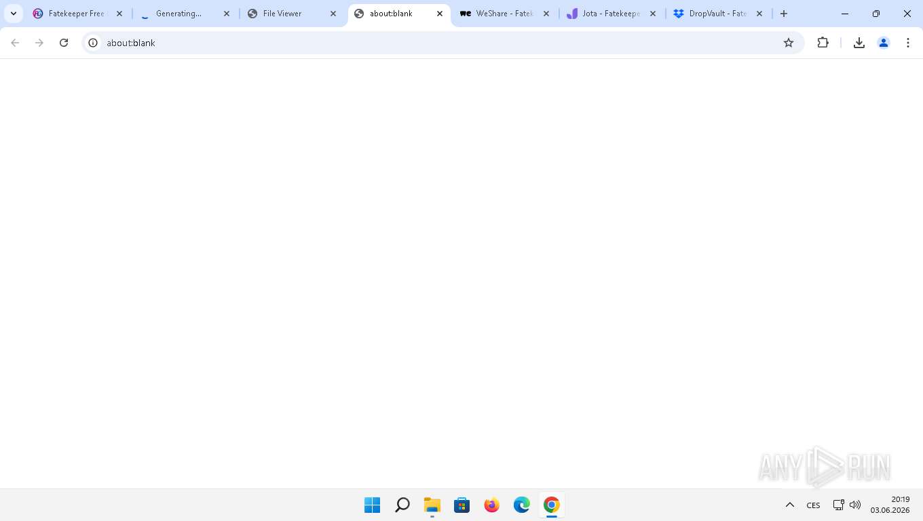Open Windows taskbar search
The image size is (923, 521).
(402, 505)
